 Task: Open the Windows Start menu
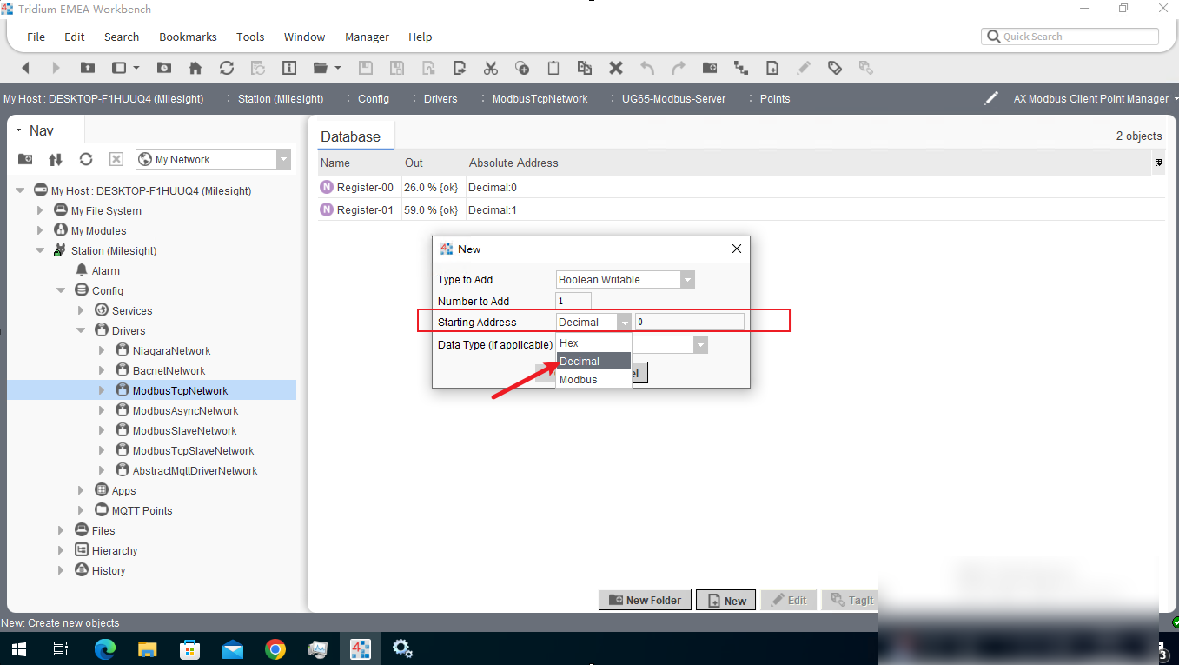pos(18,648)
